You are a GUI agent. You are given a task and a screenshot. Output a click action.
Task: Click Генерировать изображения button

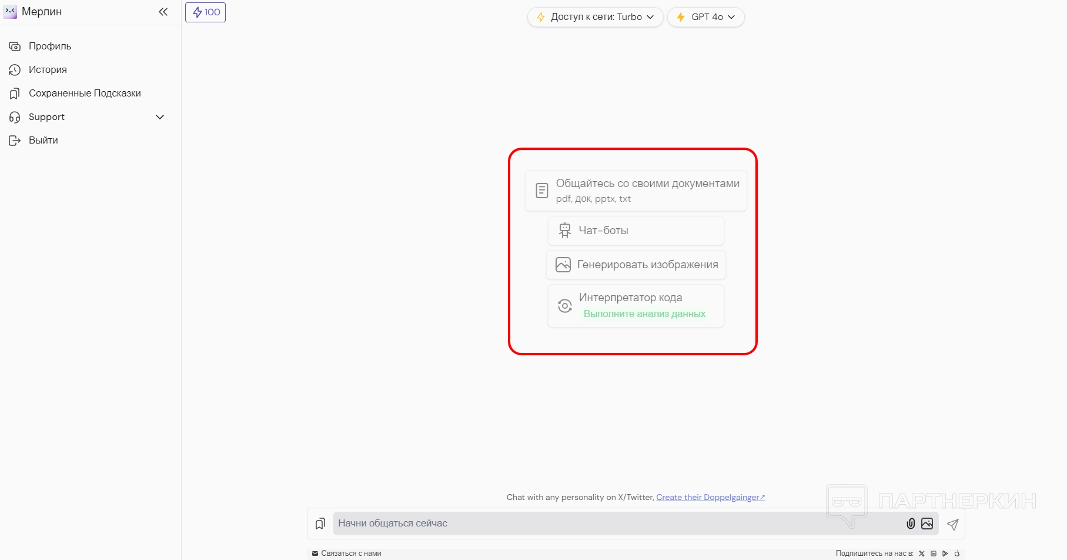point(635,265)
